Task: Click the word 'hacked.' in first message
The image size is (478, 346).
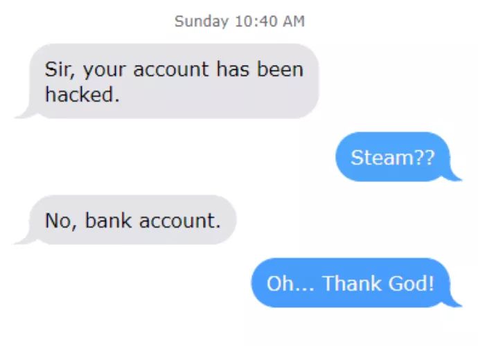Action: pyautogui.click(x=82, y=94)
